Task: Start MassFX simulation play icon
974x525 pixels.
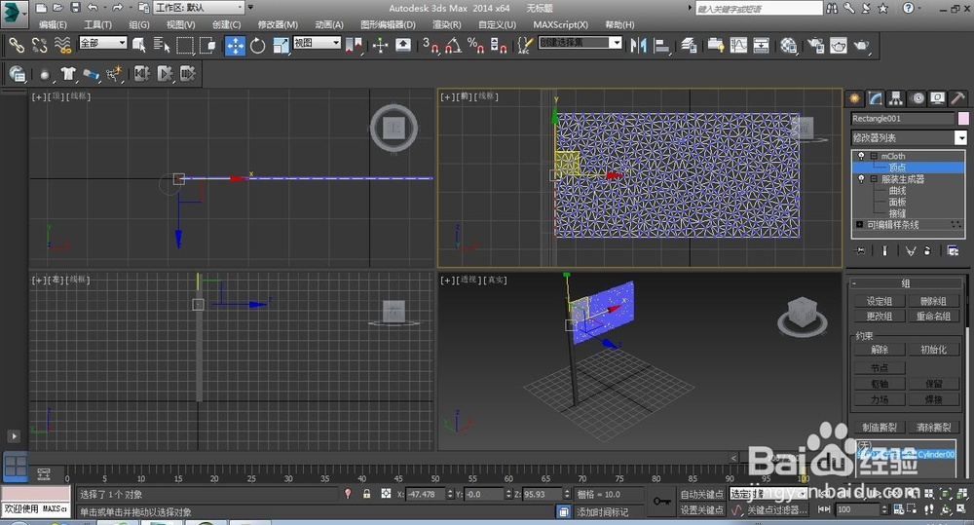Action: [165, 74]
